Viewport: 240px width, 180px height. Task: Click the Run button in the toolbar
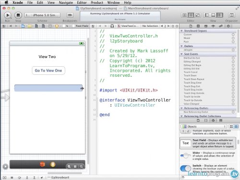tap(8, 15)
